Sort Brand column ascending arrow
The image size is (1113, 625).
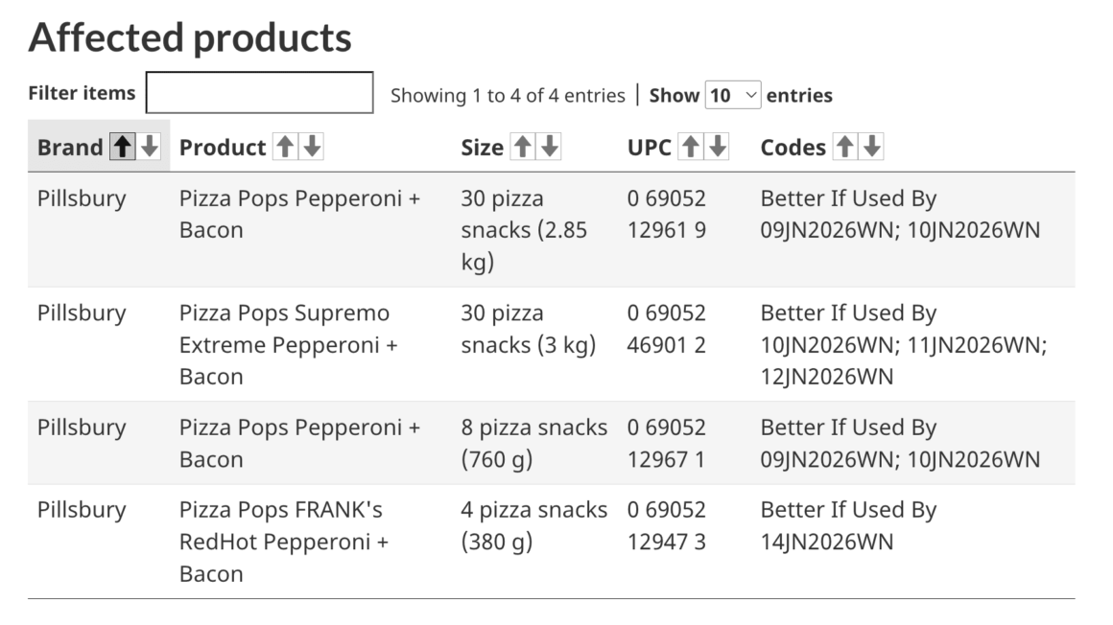(x=122, y=147)
